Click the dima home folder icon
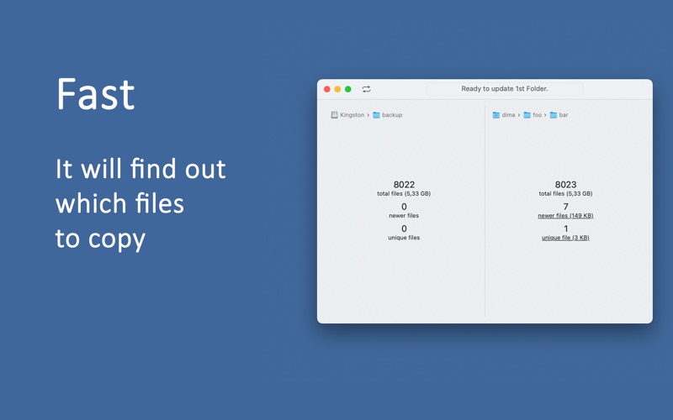 coord(496,115)
